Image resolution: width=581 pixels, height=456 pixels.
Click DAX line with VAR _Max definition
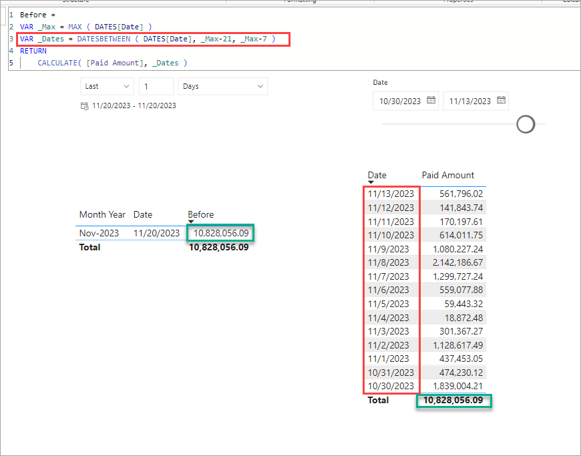click(x=86, y=27)
